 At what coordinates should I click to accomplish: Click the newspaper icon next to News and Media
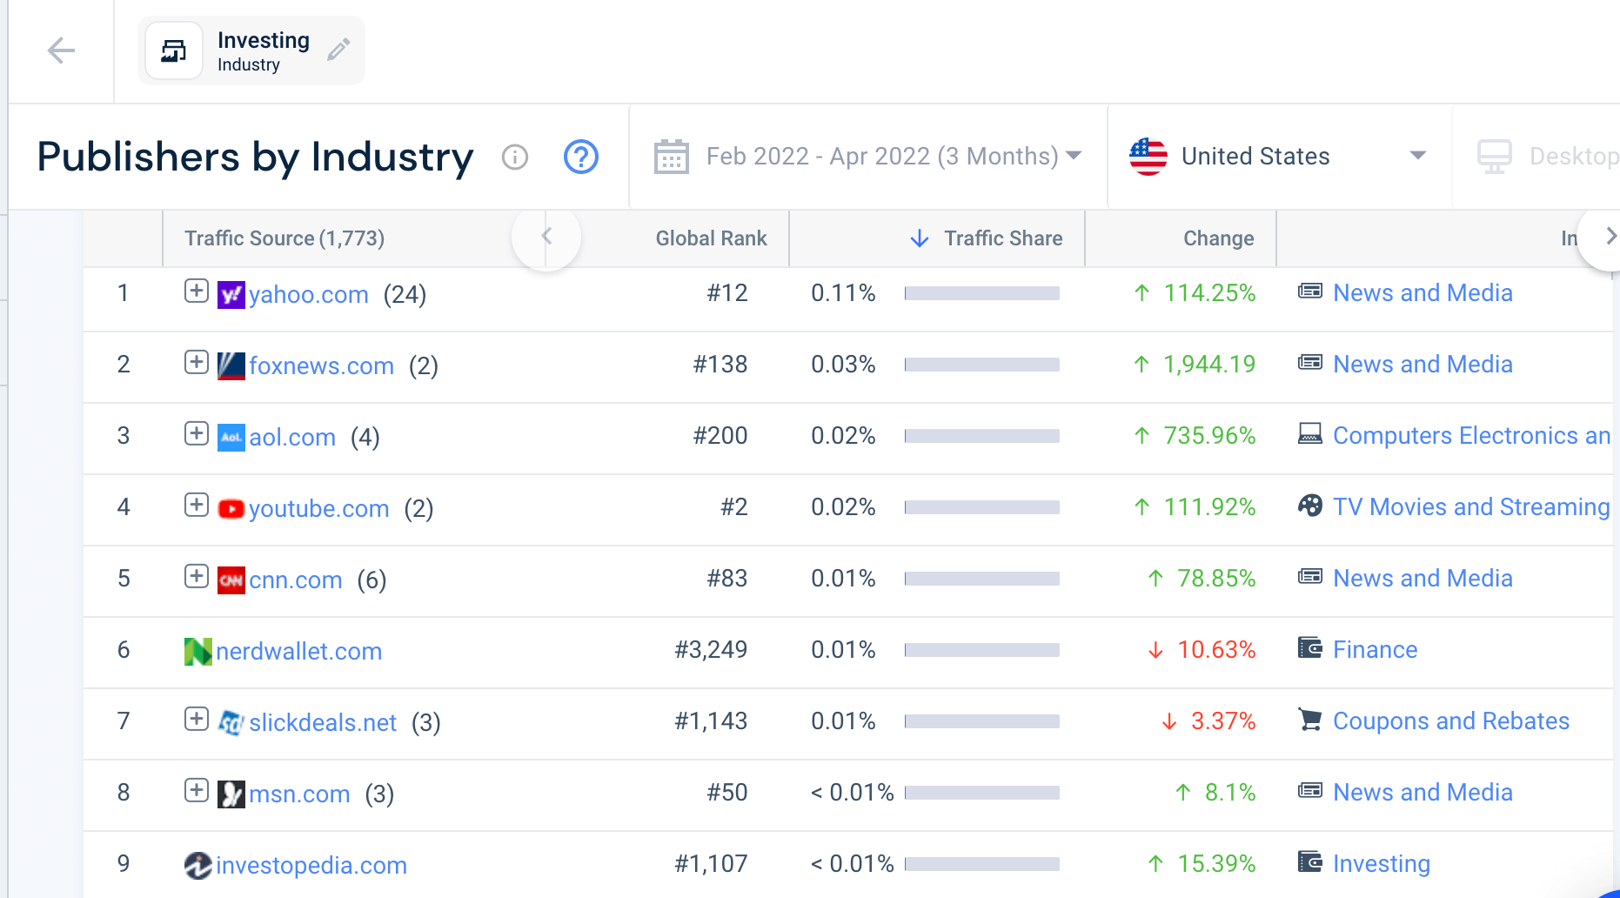click(1309, 292)
